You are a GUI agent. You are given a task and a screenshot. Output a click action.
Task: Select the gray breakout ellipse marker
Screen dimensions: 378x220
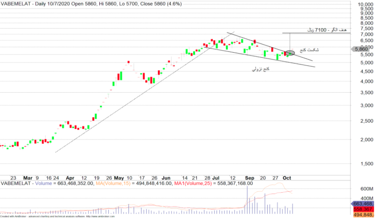tap(290, 53)
